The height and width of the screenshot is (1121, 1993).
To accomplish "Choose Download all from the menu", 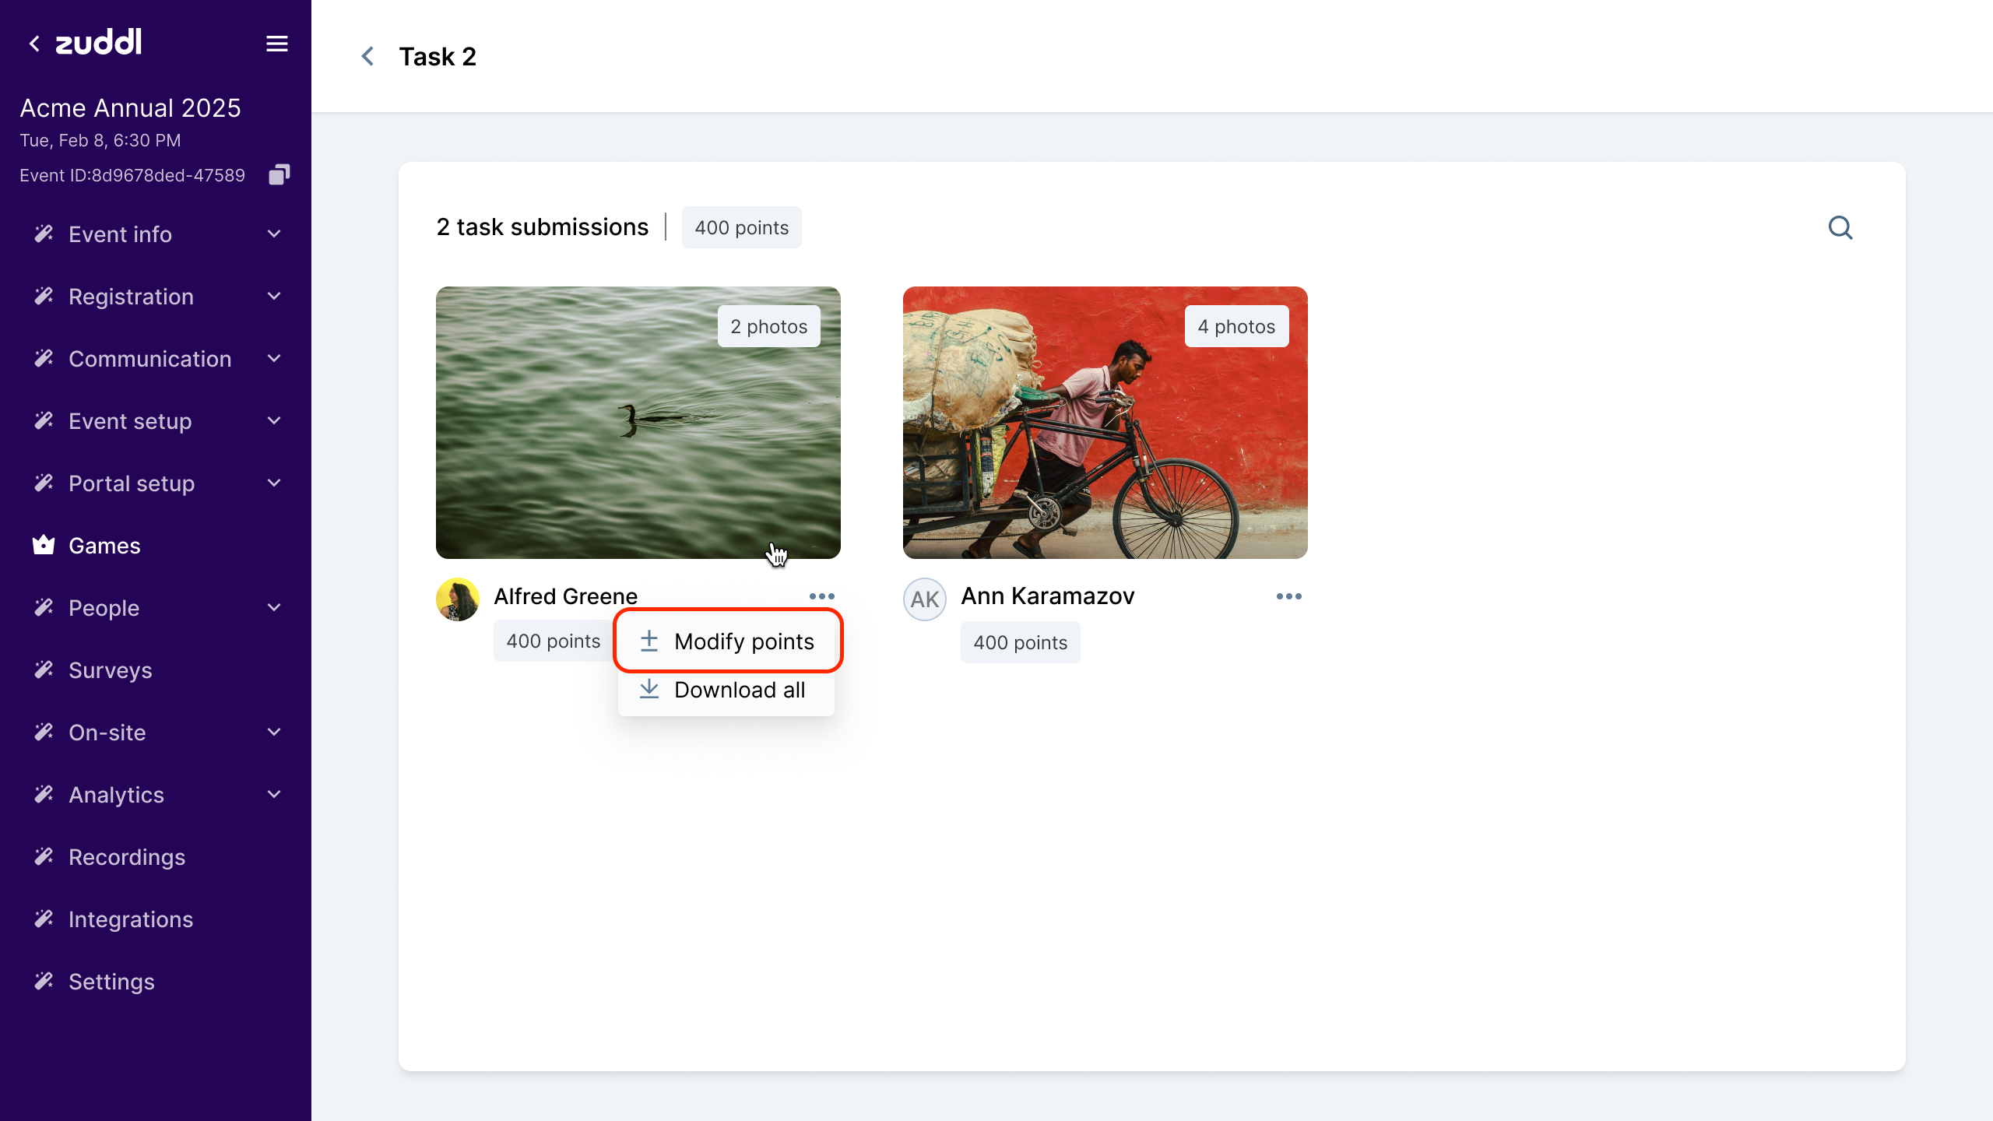I will [x=739, y=690].
